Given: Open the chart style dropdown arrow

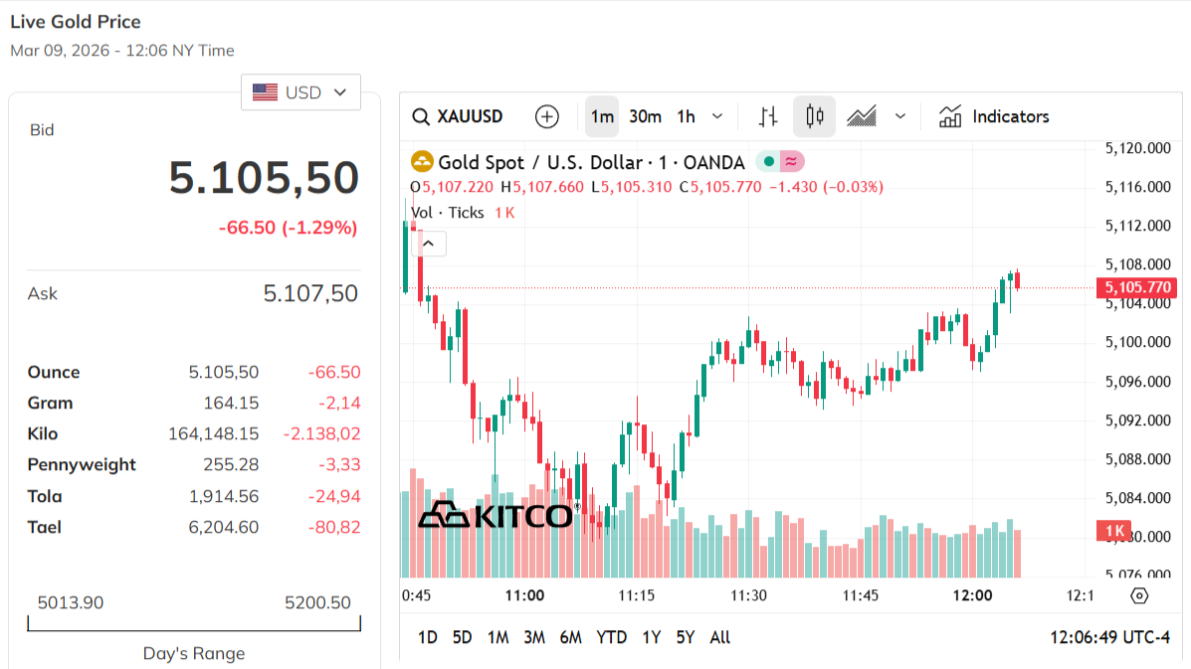Looking at the screenshot, I should coord(900,116).
